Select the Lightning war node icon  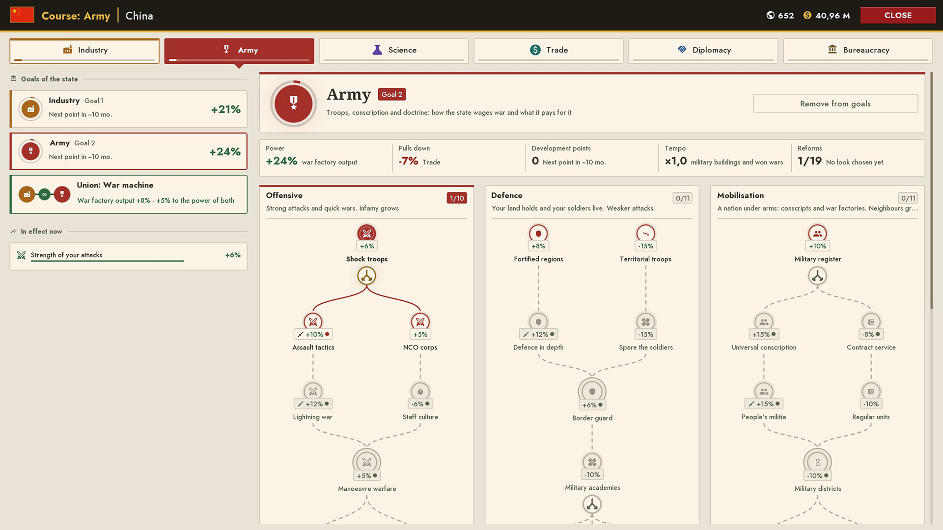[313, 391]
